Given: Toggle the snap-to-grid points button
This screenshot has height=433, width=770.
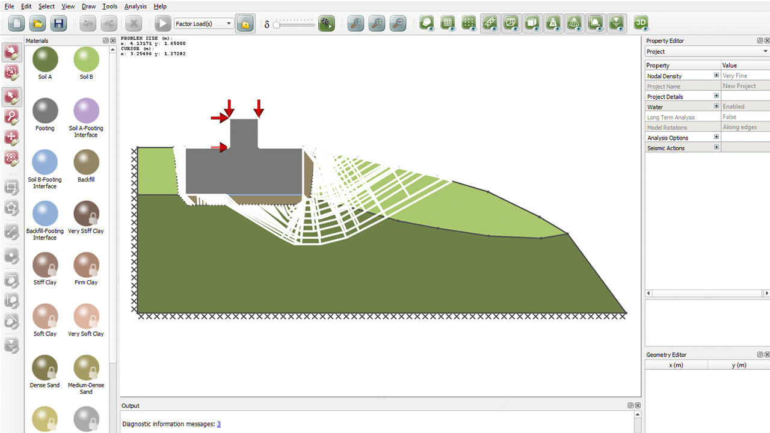Looking at the screenshot, I should click(x=469, y=23).
